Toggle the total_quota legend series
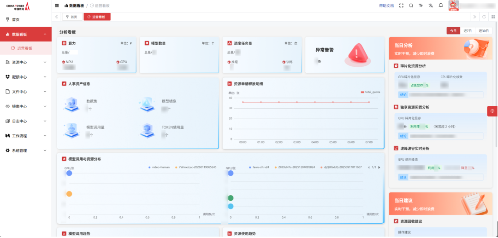The width and height of the screenshot is (498, 238). [x=371, y=92]
